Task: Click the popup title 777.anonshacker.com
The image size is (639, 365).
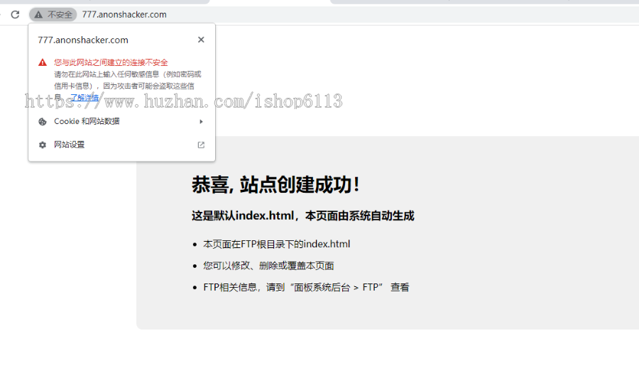Action: [x=83, y=40]
